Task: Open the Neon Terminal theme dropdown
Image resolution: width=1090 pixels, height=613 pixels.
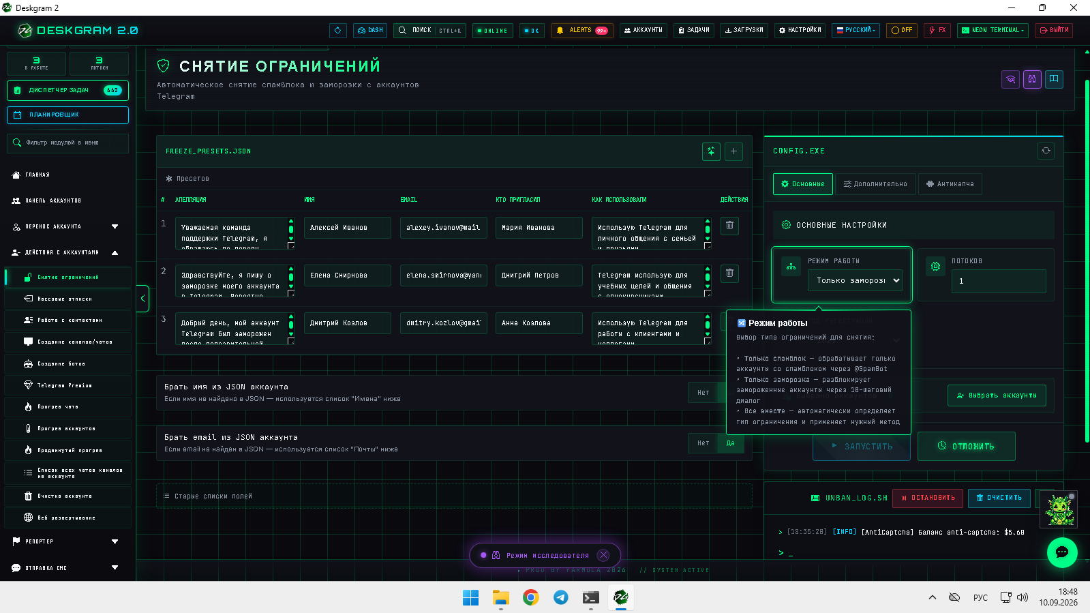Action: click(x=993, y=31)
